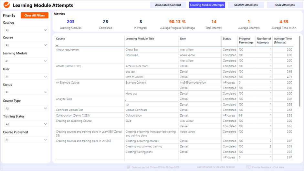The height and width of the screenshot is (171, 304).
Task: Click the calendar icon beside Selected period
Action: click(128, 167)
